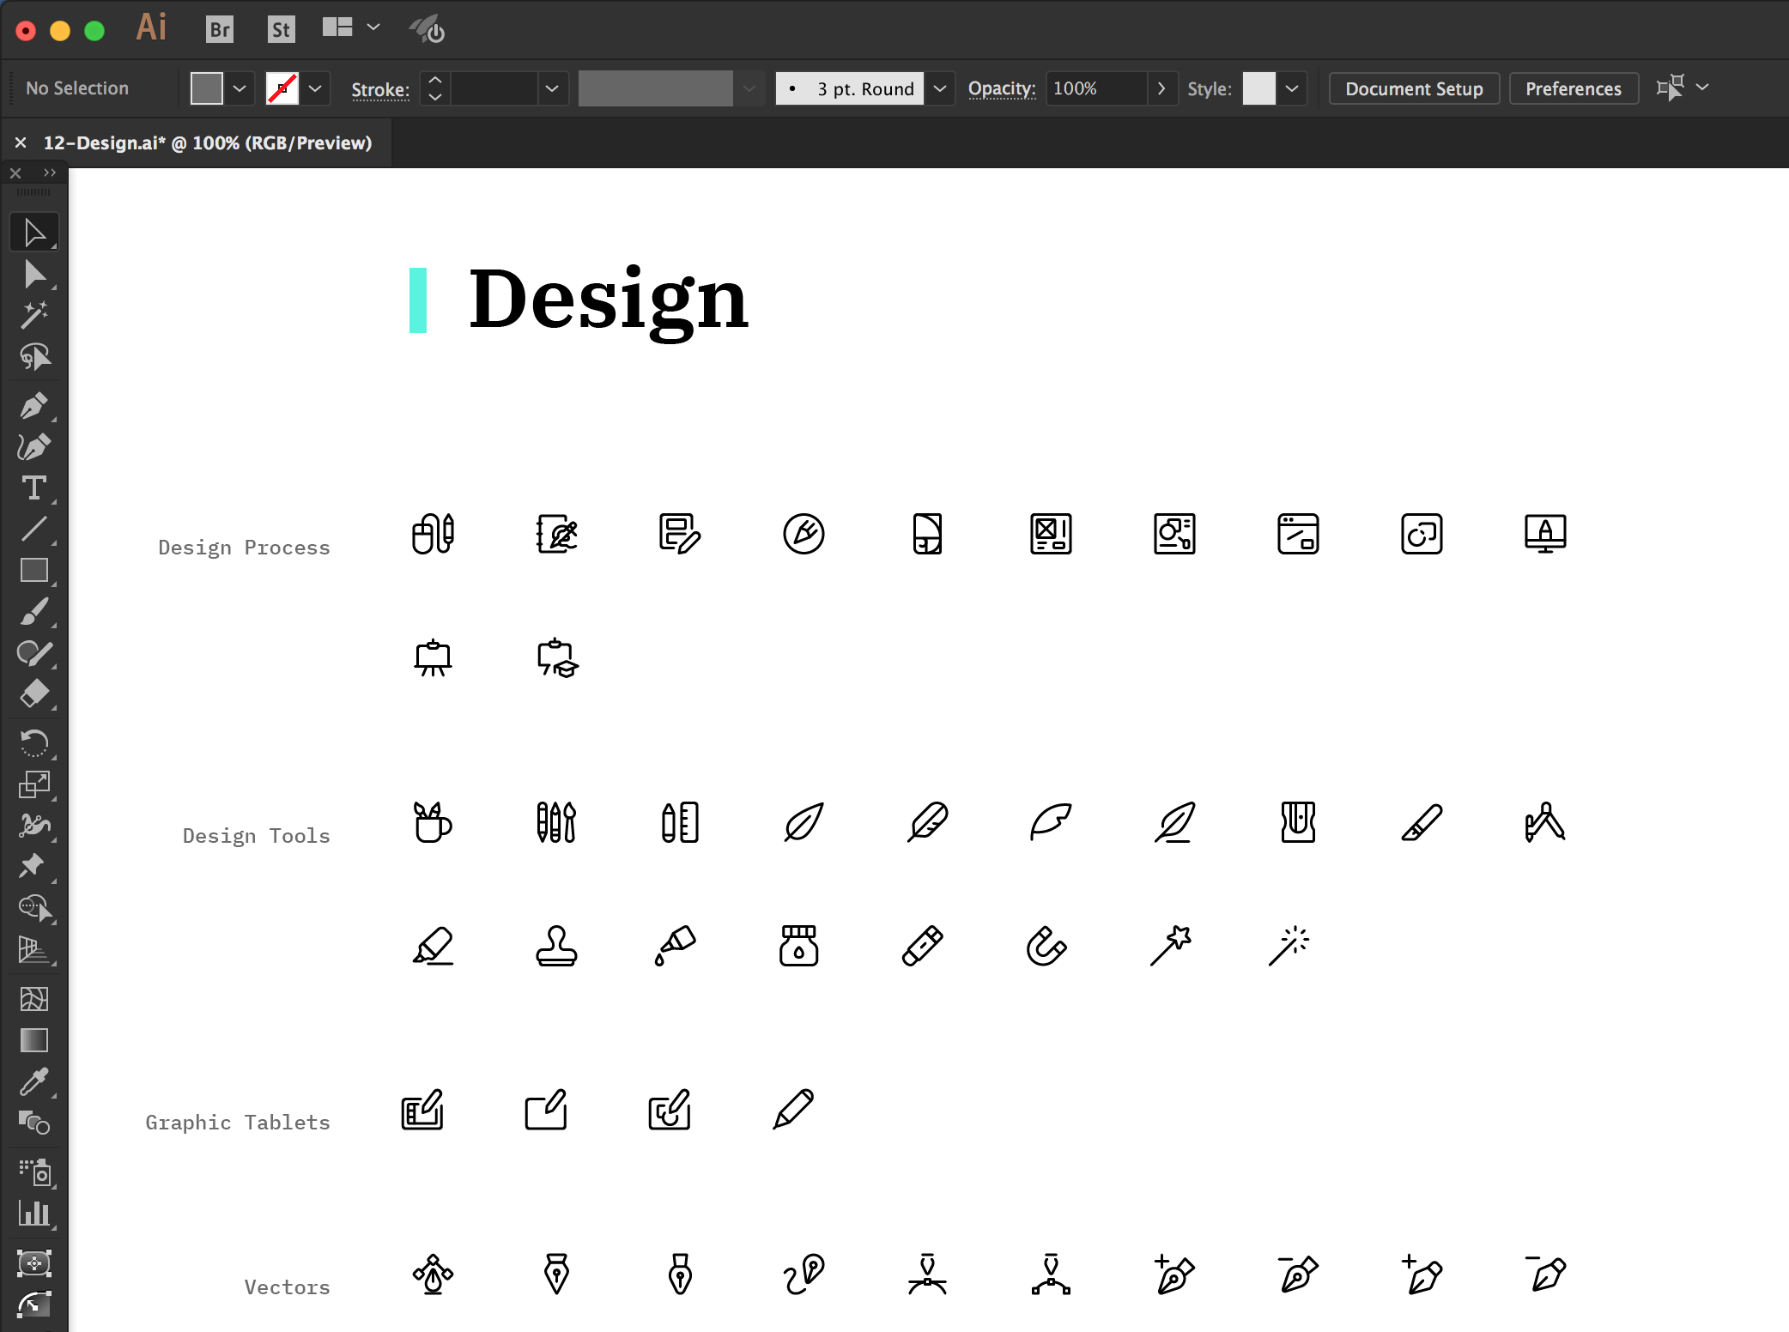The height and width of the screenshot is (1332, 1789).
Task: Click the stroke color swatch with red slash
Action: [x=282, y=88]
